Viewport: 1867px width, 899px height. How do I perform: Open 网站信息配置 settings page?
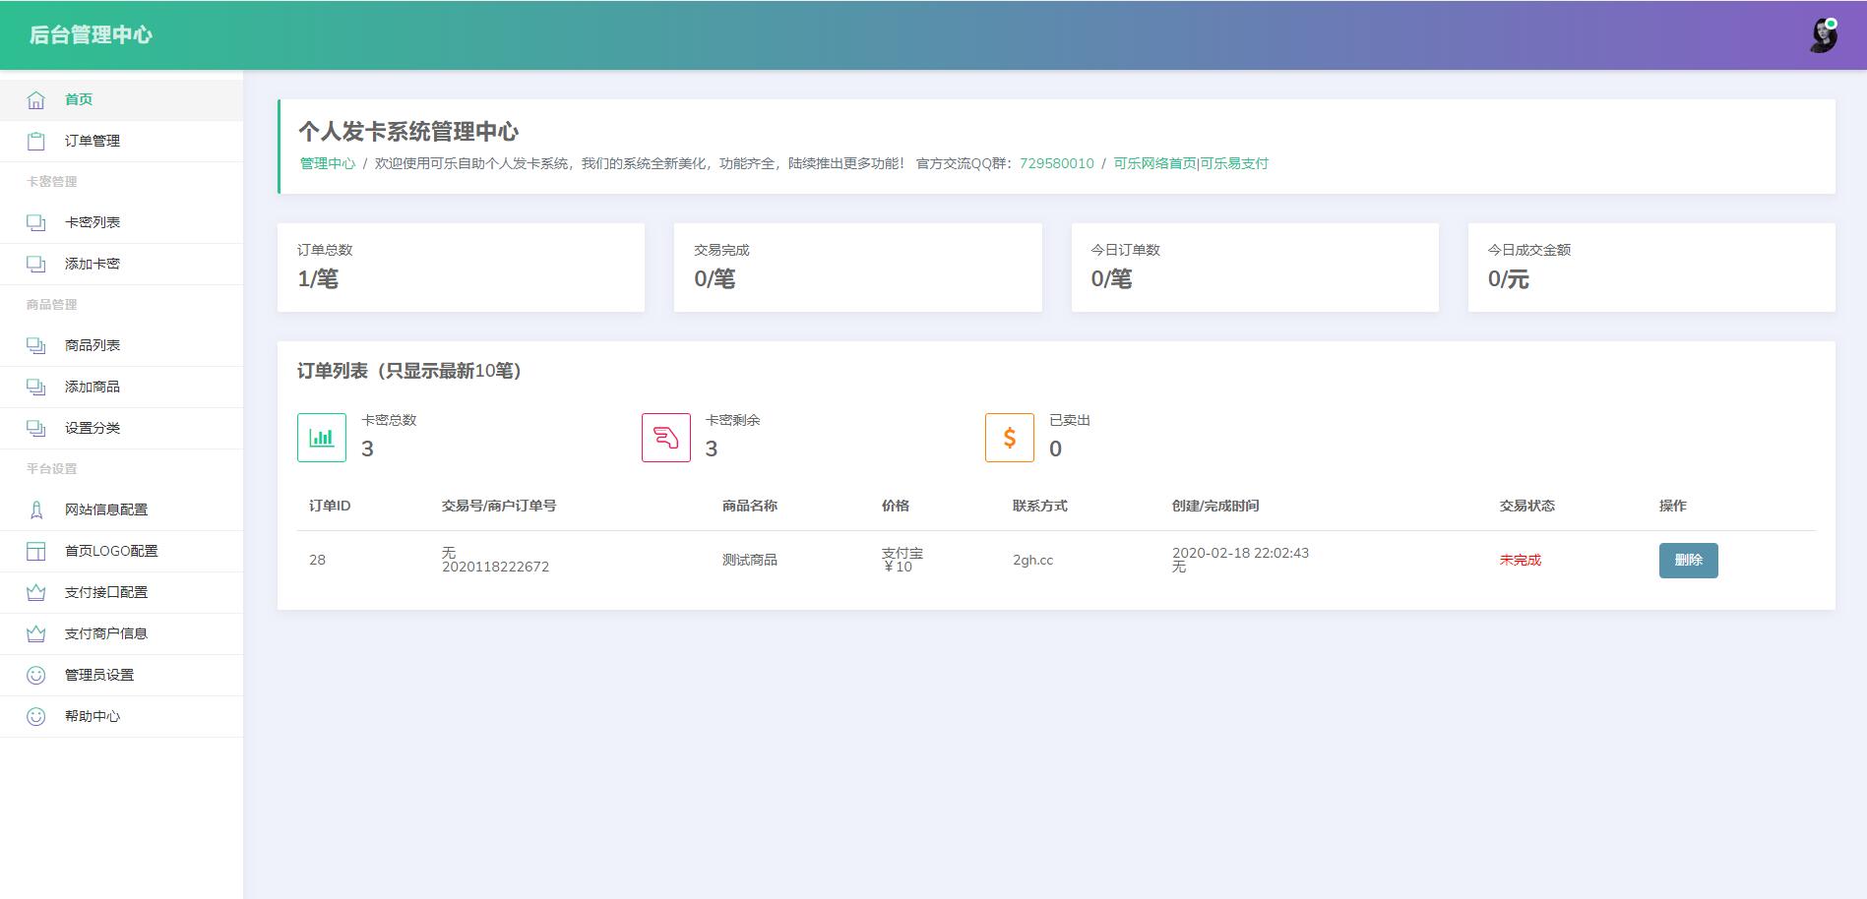[105, 509]
